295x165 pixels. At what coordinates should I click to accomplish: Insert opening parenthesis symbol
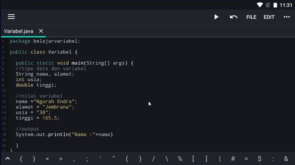click(x=127, y=159)
